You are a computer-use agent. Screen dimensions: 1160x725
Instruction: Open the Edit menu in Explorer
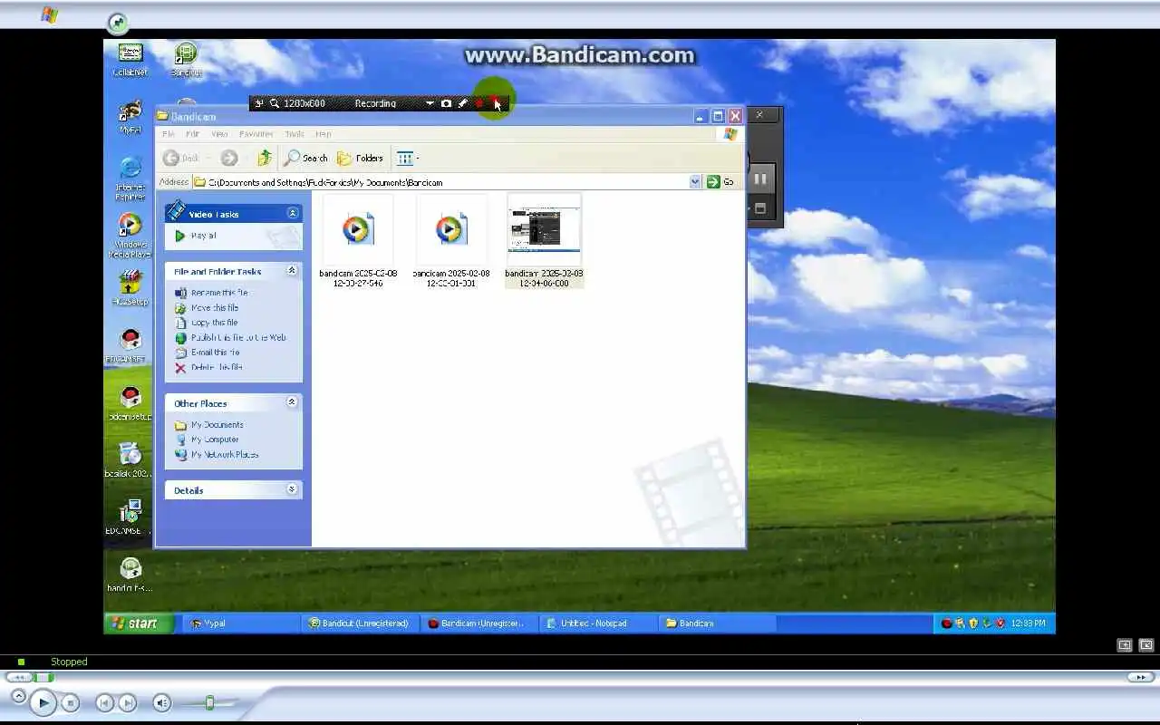(x=192, y=134)
